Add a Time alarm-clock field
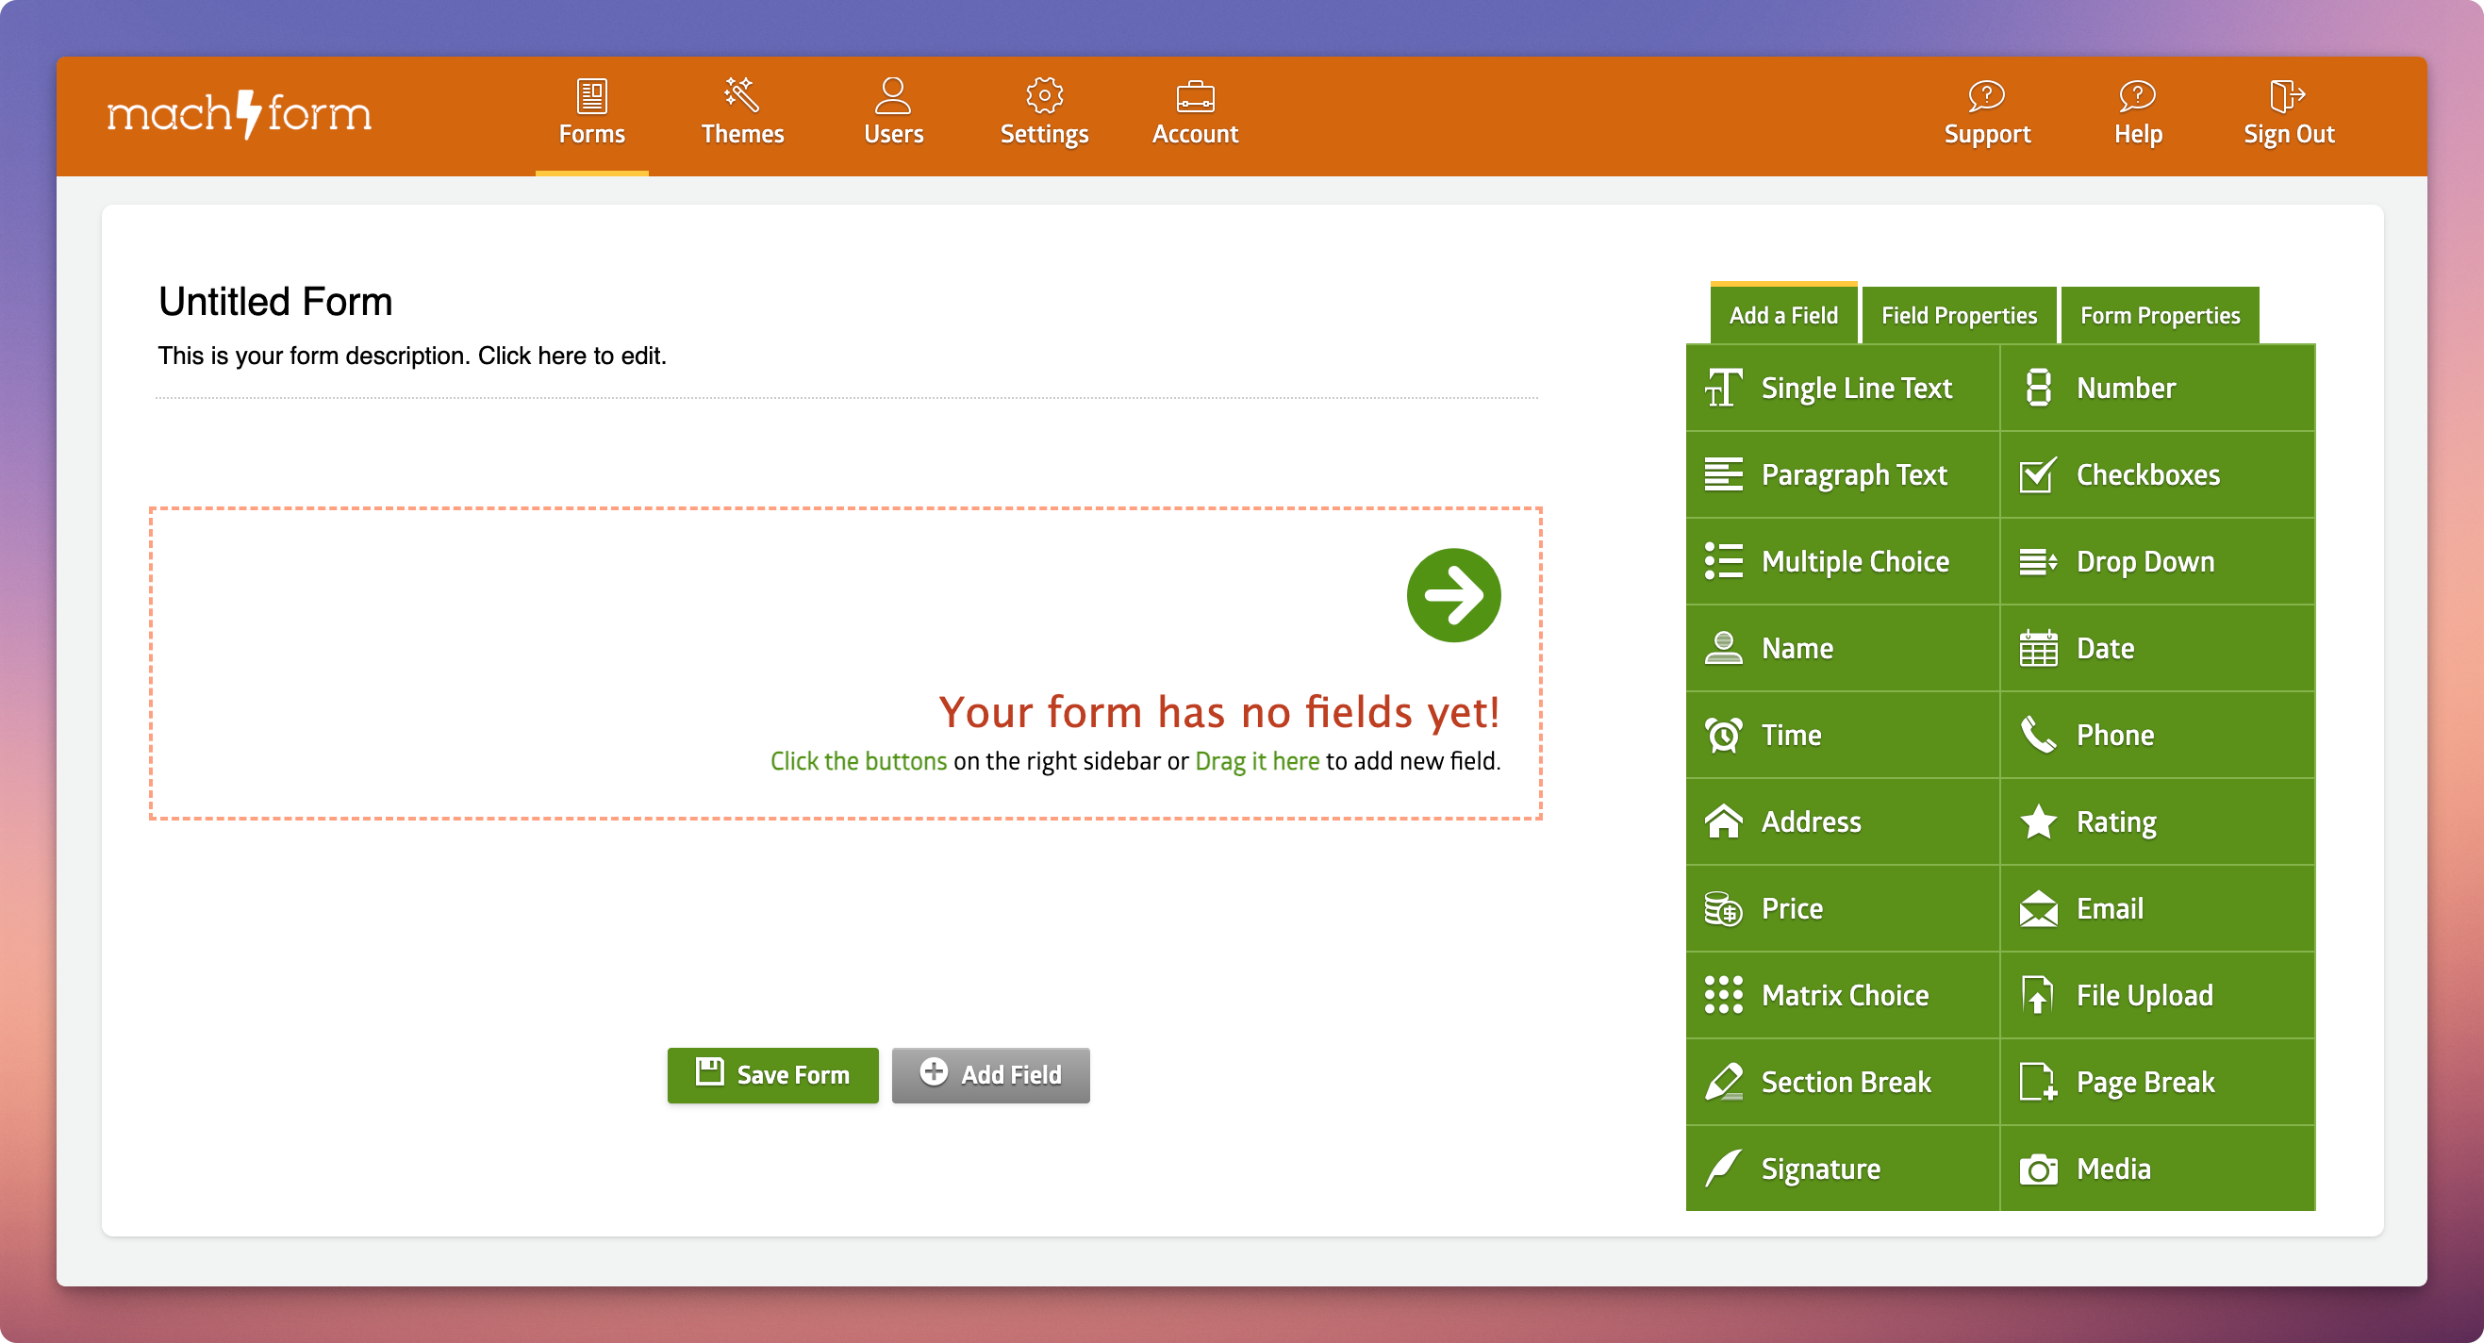The width and height of the screenshot is (2484, 1343). point(1842,735)
